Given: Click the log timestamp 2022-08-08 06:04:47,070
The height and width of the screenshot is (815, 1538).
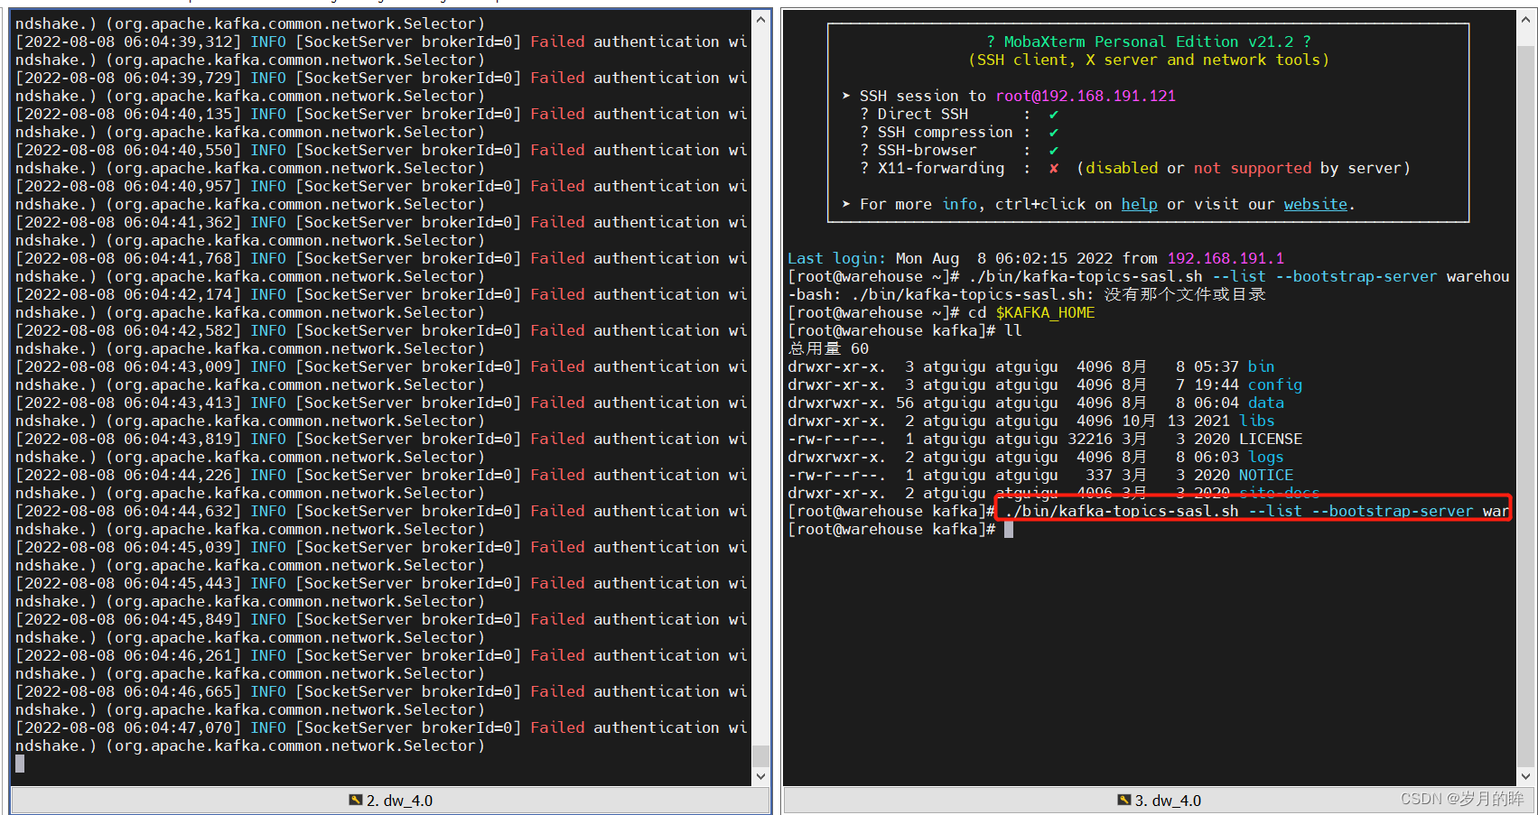Looking at the screenshot, I should (128, 727).
